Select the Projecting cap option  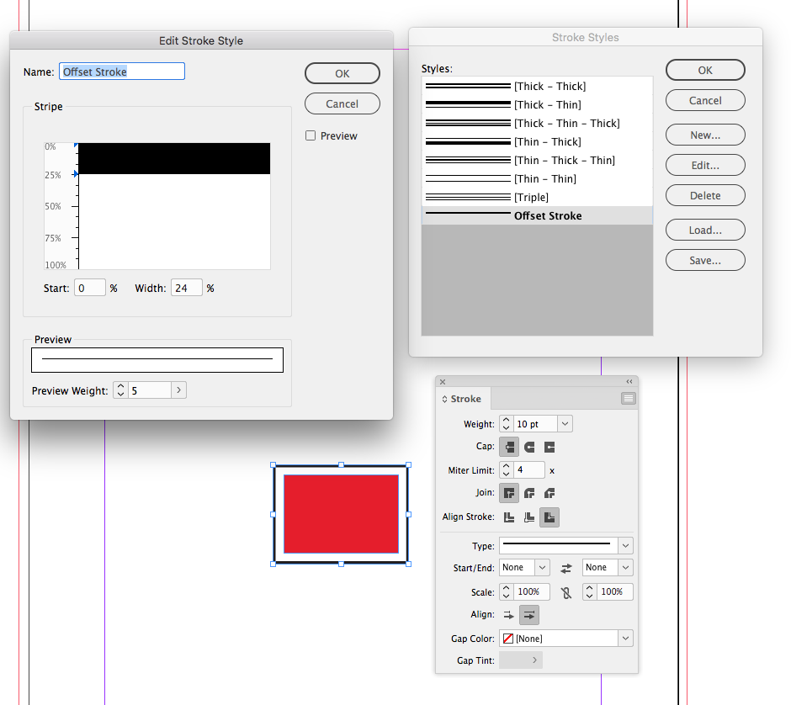click(x=549, y=447)
